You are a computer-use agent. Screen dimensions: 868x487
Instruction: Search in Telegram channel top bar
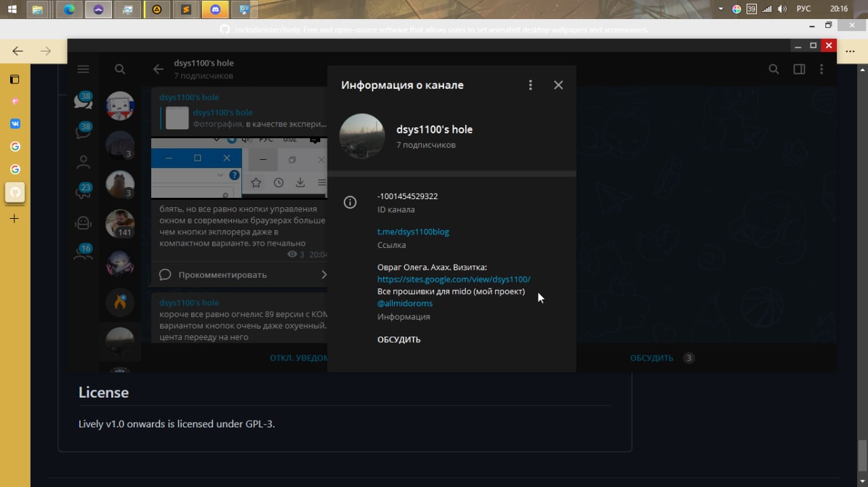pos(774,69)
